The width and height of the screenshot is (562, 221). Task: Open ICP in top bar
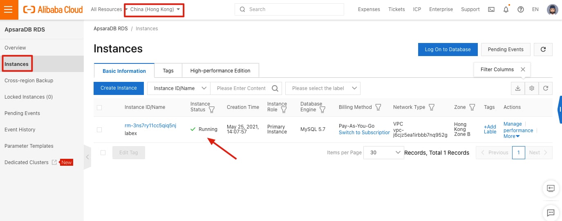tap(417, 9)
